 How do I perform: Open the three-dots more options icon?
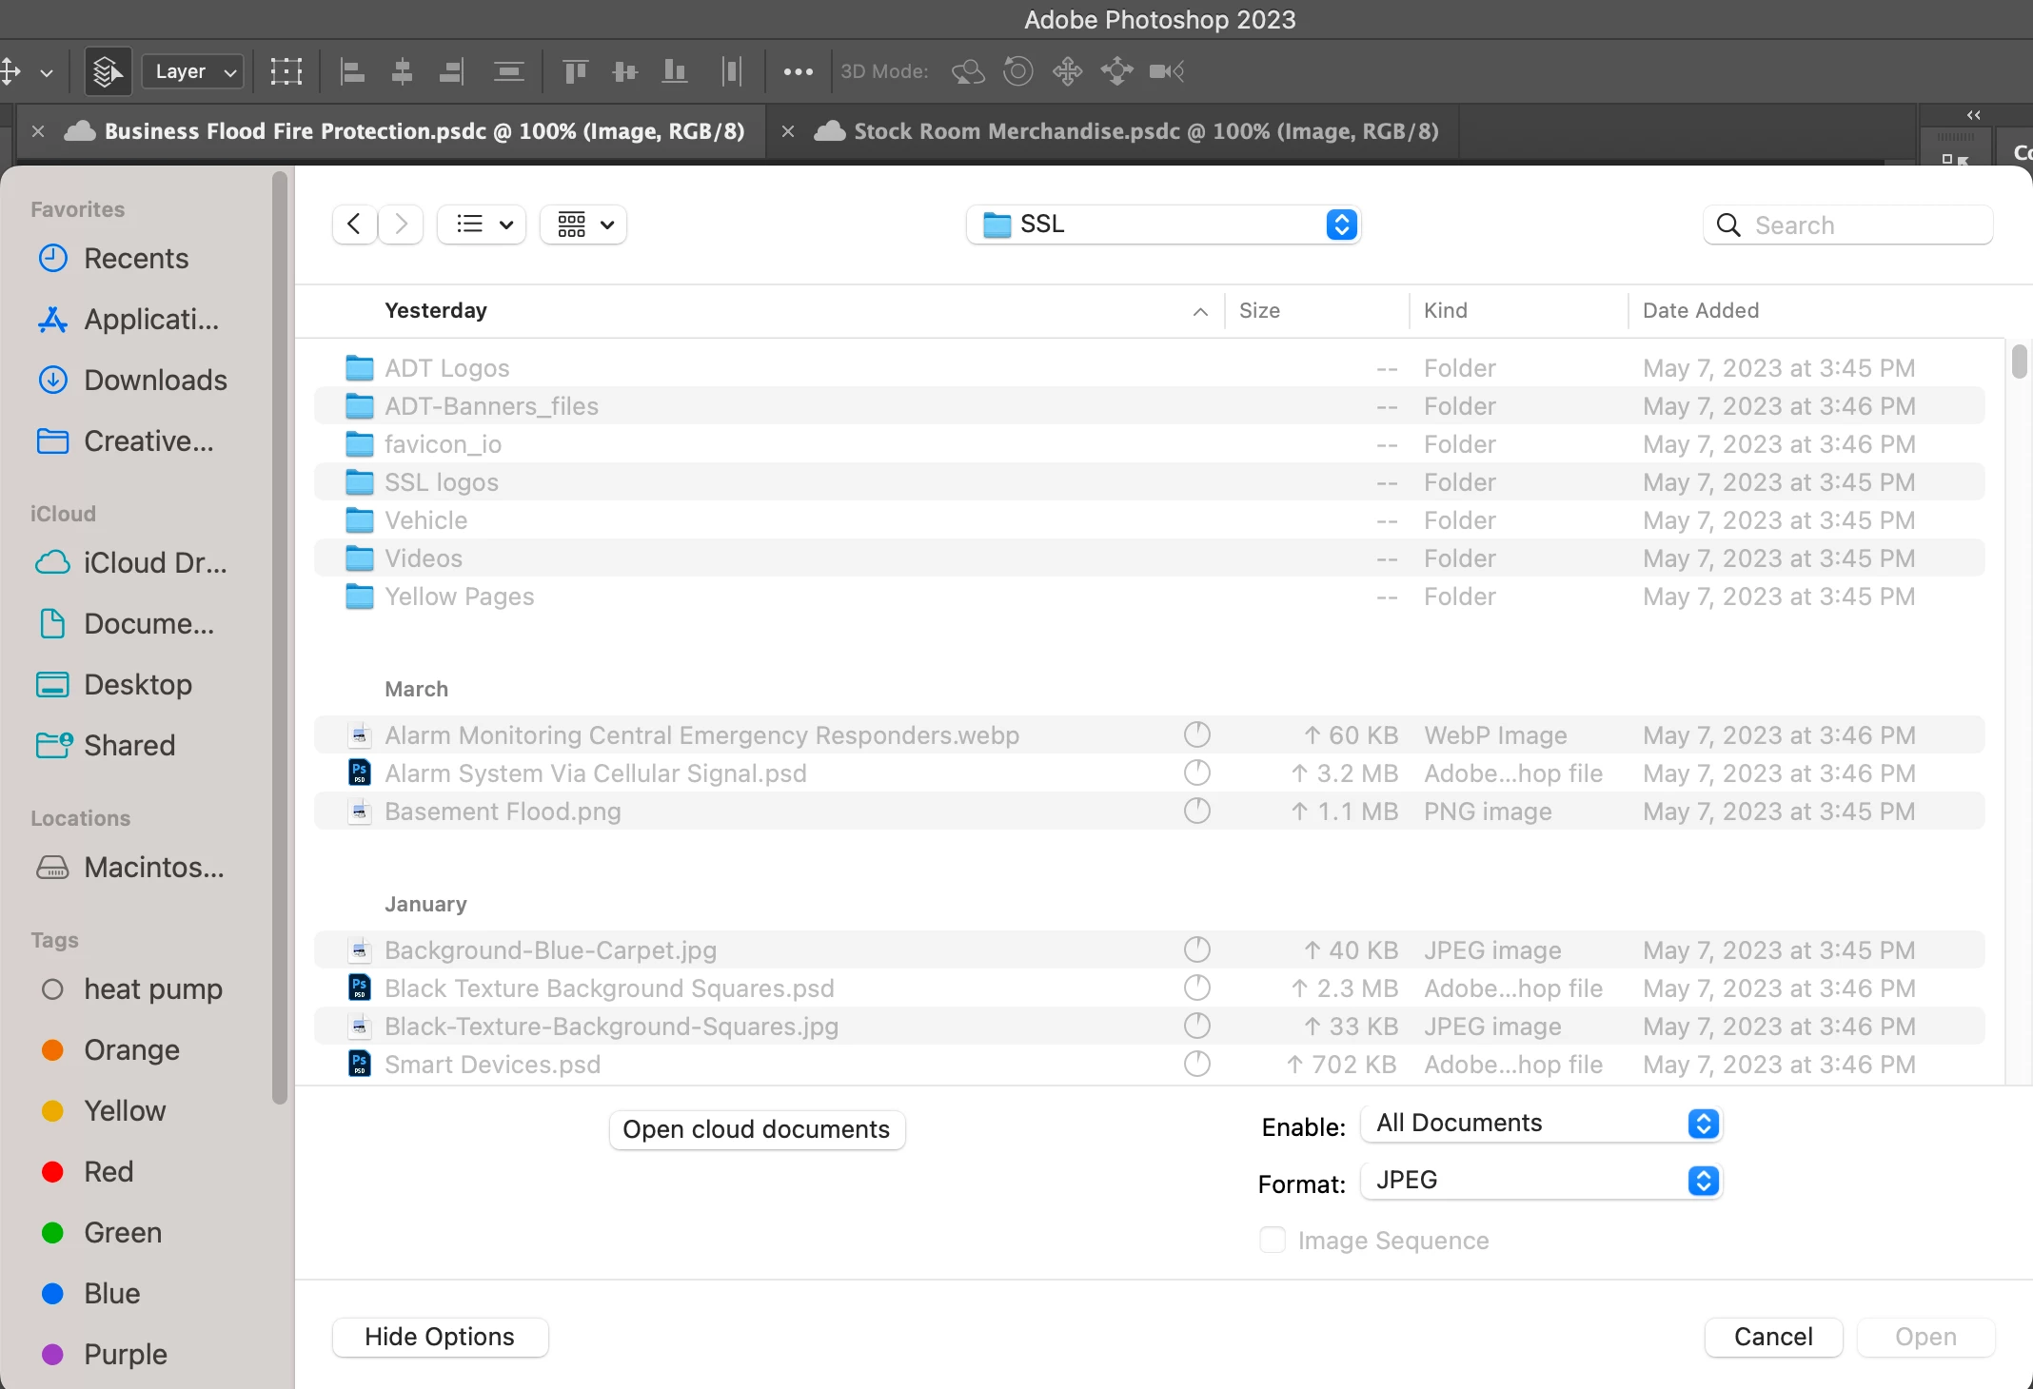point(798,71)
